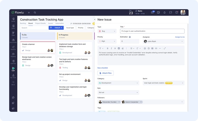Switch to the Backlog tab
Screen dimensions: 198x121
point(23,23)
